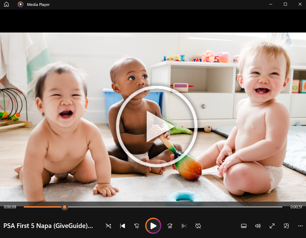Minimize the Media Player window
This screenshot has height=238, width=306.
pyautogui.click(x=271, y=4)
